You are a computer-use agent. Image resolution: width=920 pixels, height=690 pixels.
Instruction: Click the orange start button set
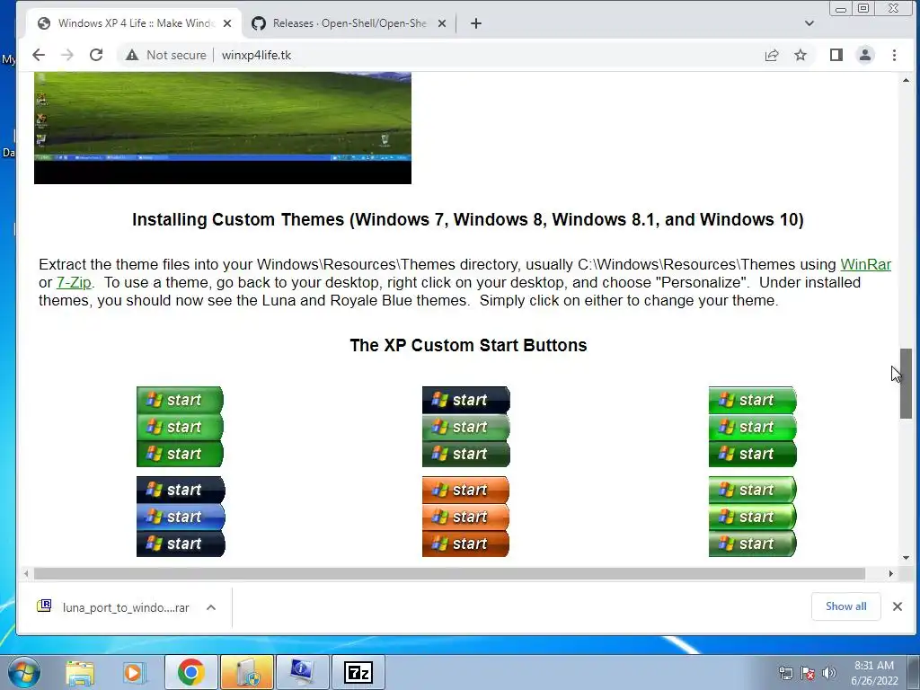pos(466,517)
